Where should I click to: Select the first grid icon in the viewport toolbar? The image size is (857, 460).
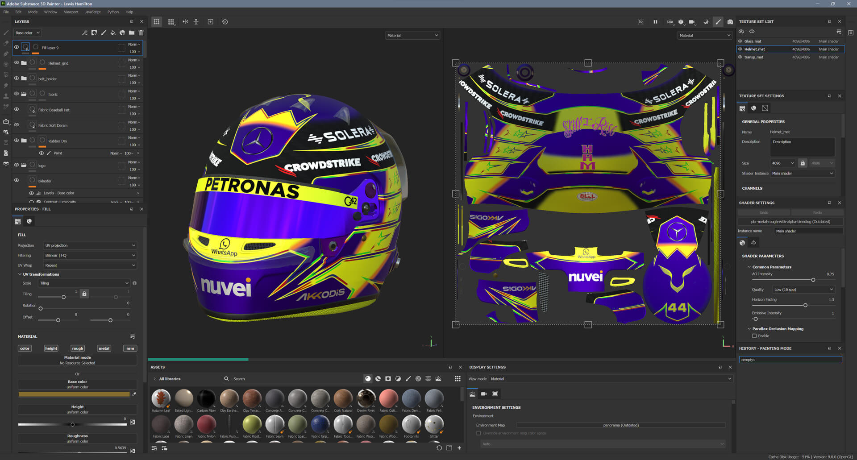(157, 21)
